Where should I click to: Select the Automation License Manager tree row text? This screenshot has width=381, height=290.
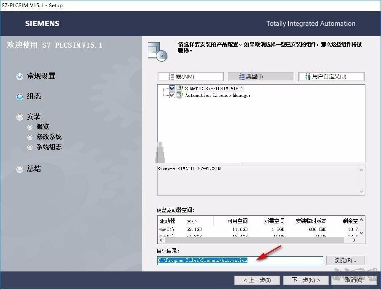pyautogui.click(x=218, y=95)
